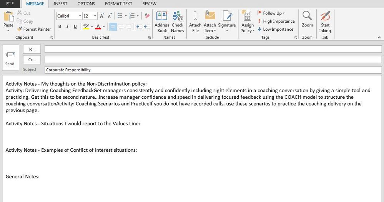Apply yellow text highlight color
The image size is (384, 202).
click(86, 26)
